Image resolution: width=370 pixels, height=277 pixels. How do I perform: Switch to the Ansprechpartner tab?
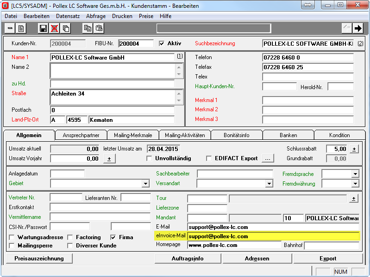[x=81, y=135]
